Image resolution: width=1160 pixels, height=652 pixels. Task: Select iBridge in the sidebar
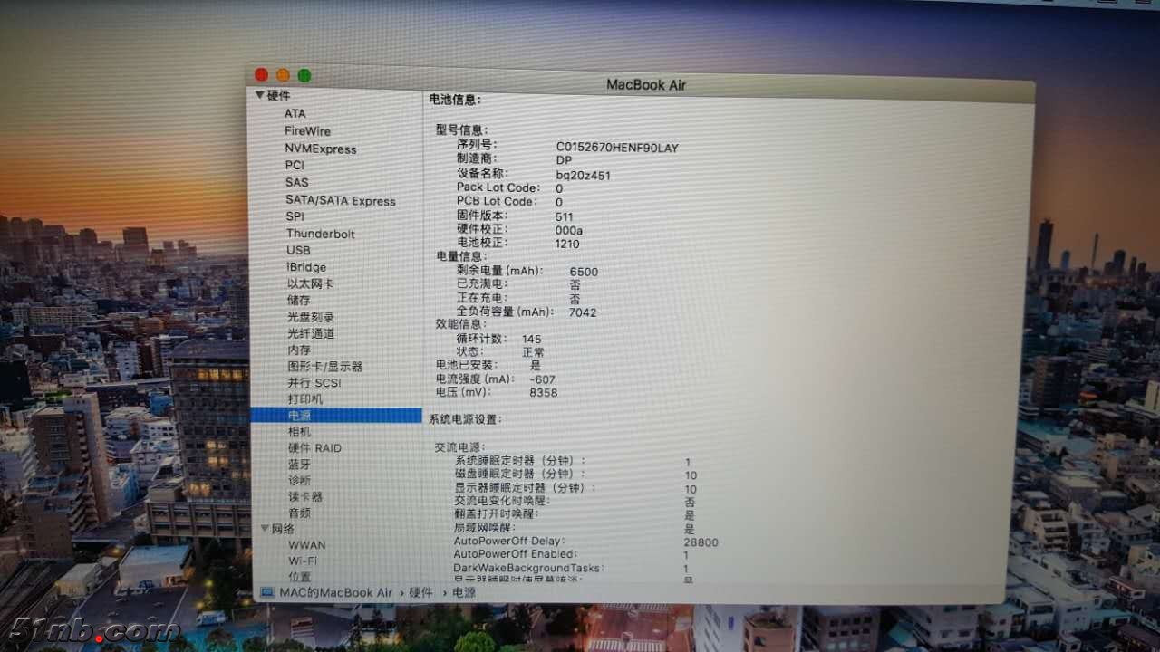point(304,267)
